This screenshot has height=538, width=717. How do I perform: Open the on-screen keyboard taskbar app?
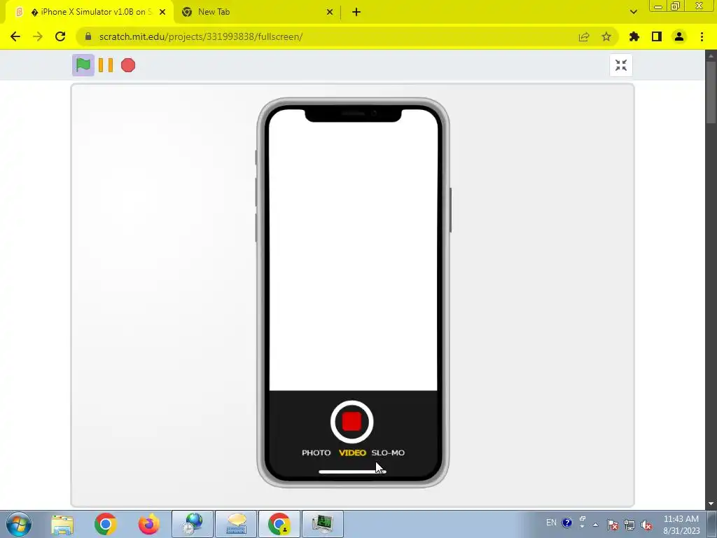click(x=236, y=524)
